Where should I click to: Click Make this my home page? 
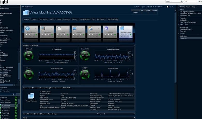click(188, 22)
